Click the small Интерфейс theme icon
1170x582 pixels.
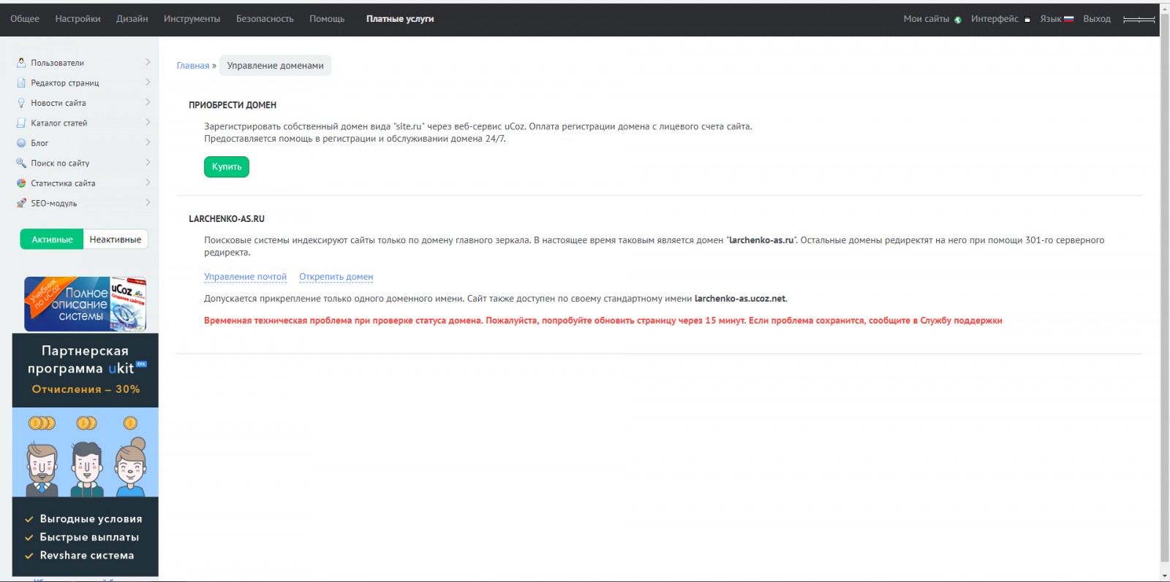point(1027,20)
